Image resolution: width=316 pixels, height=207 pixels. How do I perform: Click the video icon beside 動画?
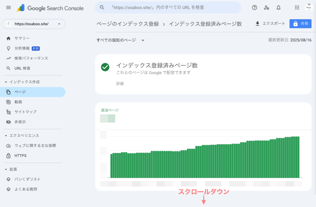tap(8, 102)
